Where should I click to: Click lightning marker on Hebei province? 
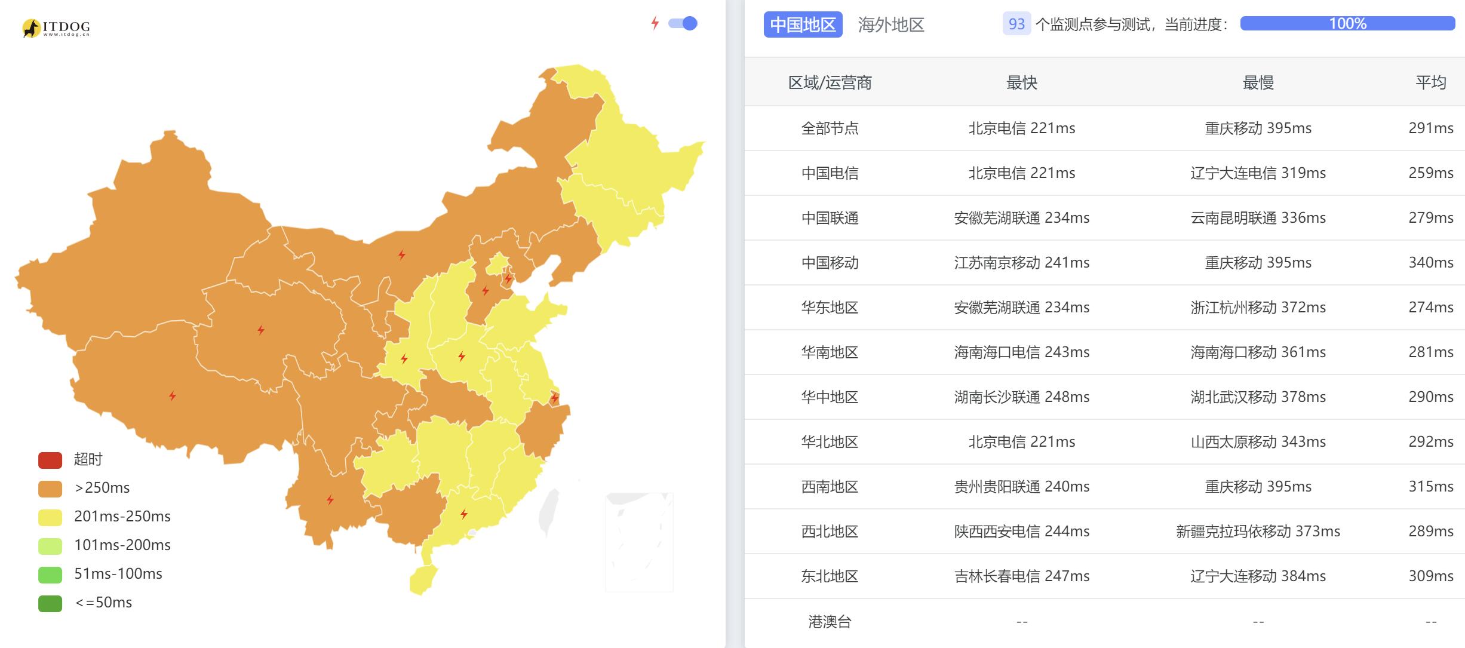pyautogui.click(x=486, y=291)
